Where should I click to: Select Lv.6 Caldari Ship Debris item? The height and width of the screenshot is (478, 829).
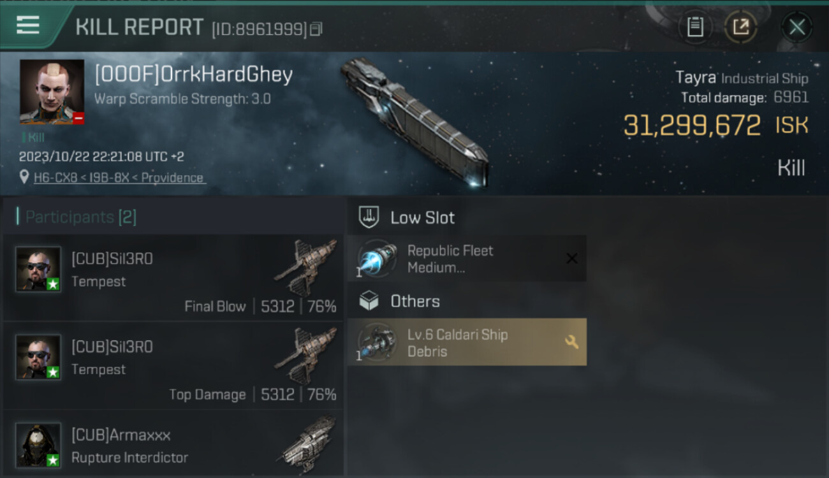[467, 342]
